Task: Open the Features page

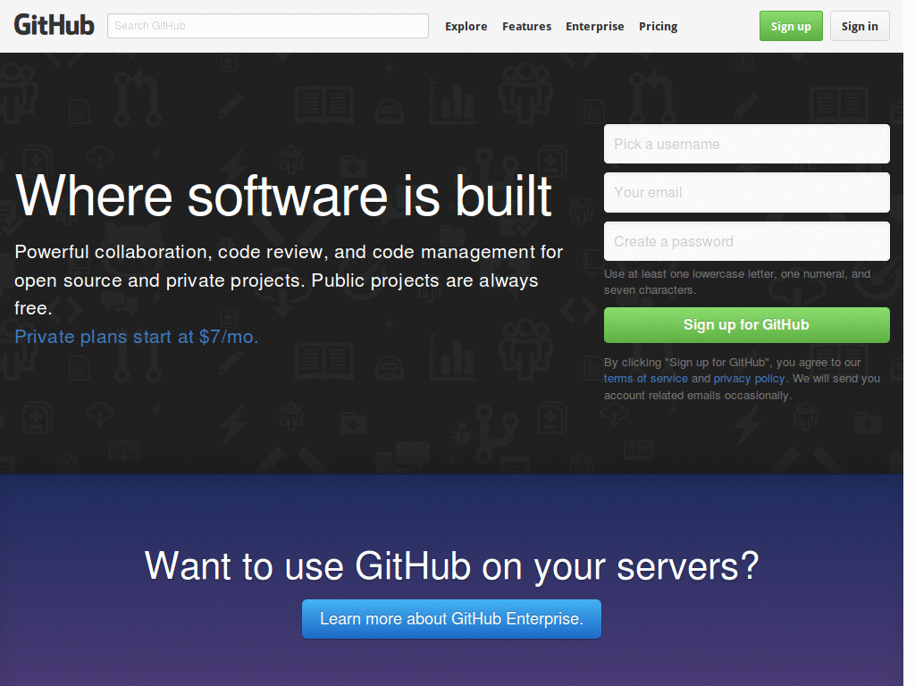Action: [x=526, y=26]
